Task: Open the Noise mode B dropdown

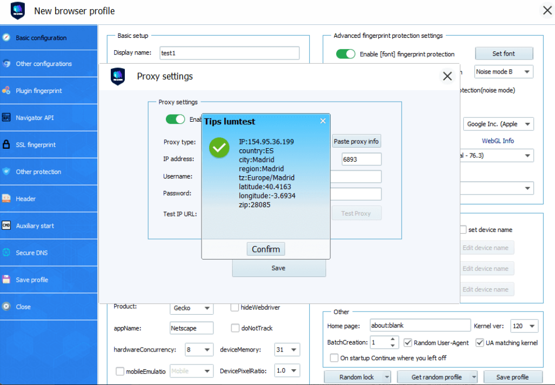Action: (504, 72)
